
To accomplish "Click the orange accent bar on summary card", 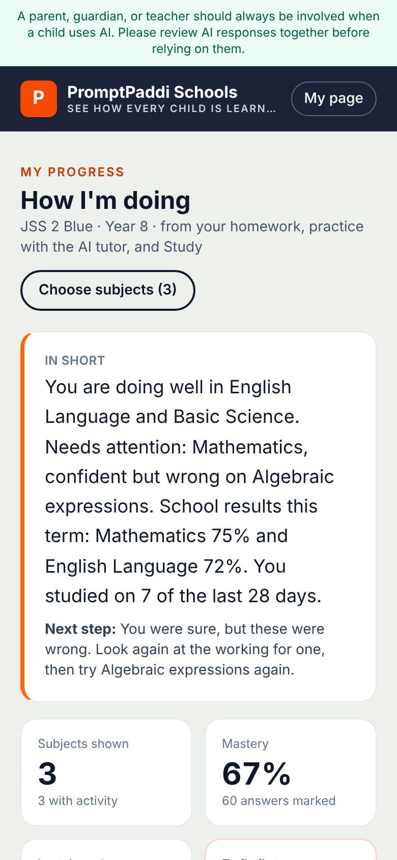I will click(22, 517).
